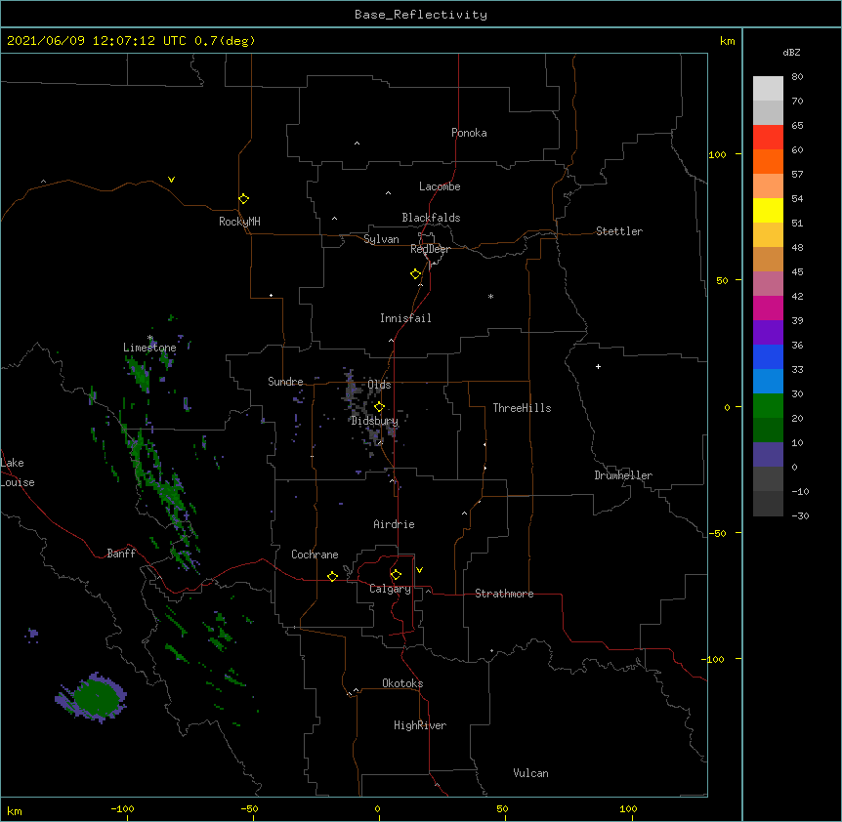842x822 pixels.
Task: Click the Innisfail town label
Action: pos(405,318)
